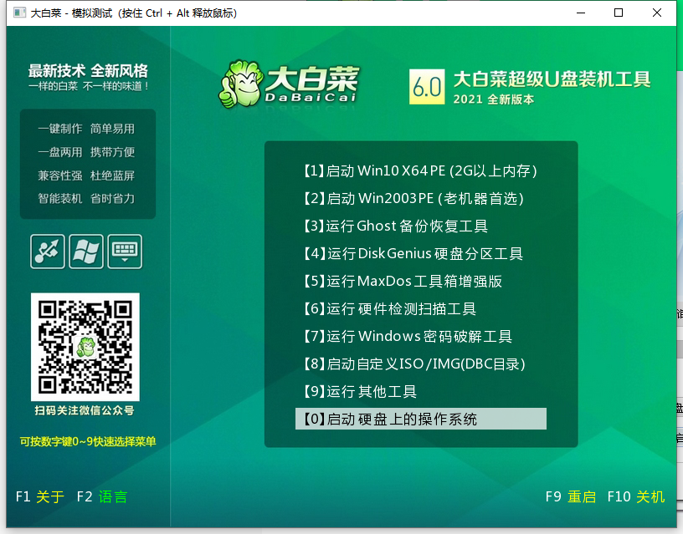Click the 兼容性强 杜绝蓝屏 feature line

pos(86,175)
